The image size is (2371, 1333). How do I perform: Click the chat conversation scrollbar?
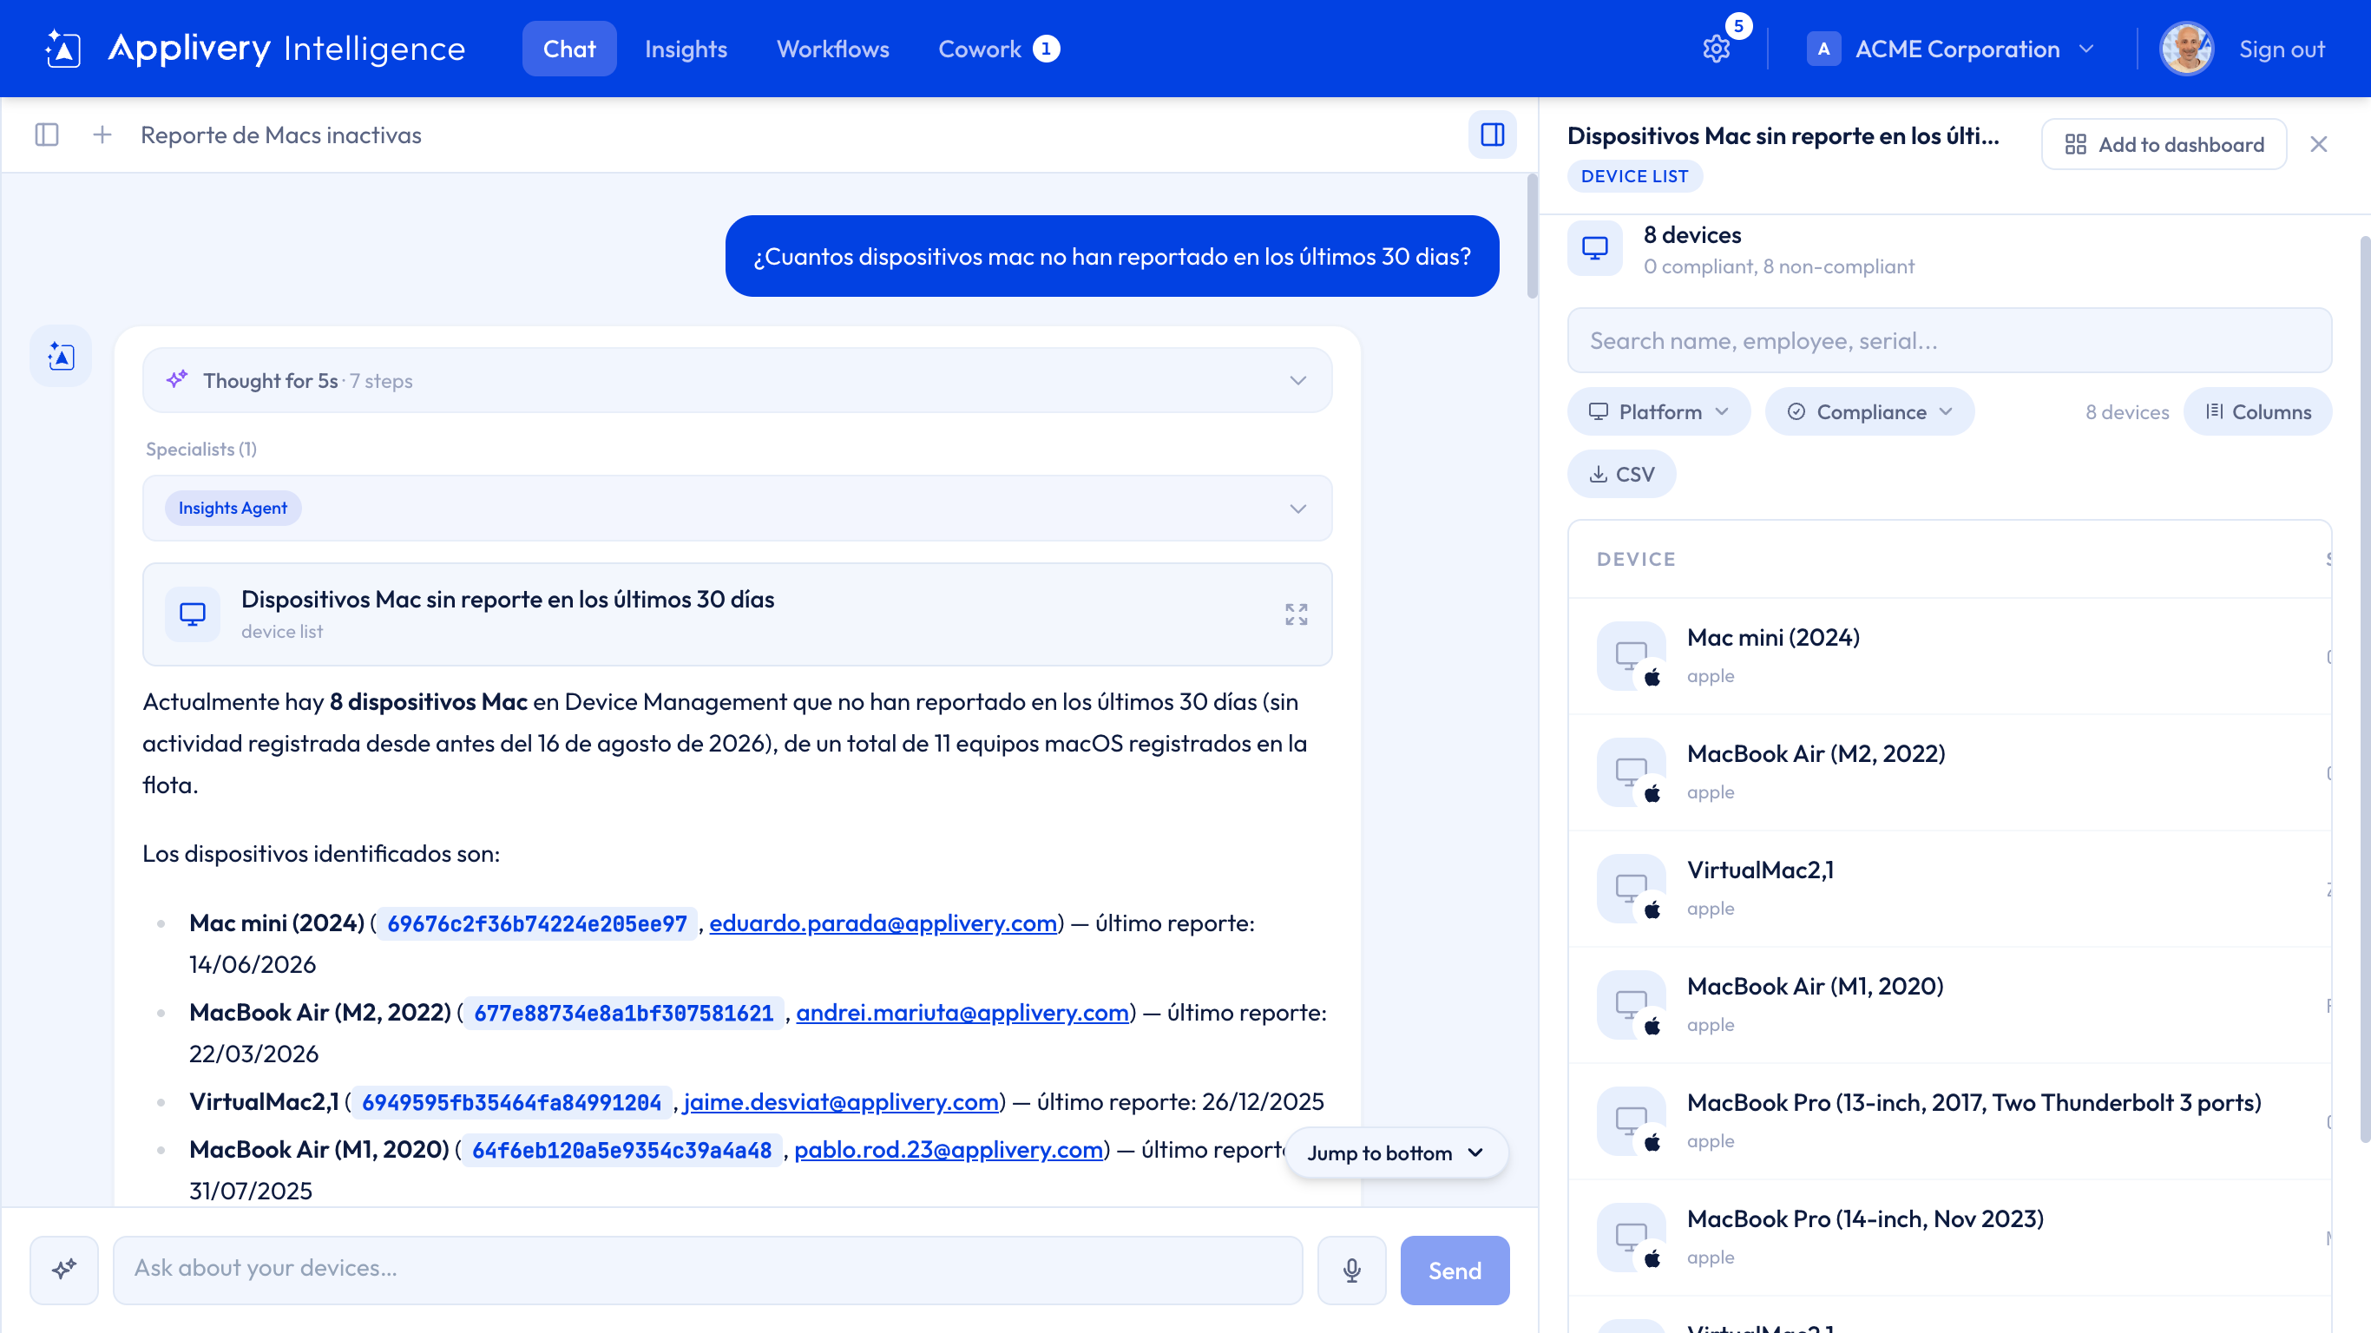click(1532, 237)
